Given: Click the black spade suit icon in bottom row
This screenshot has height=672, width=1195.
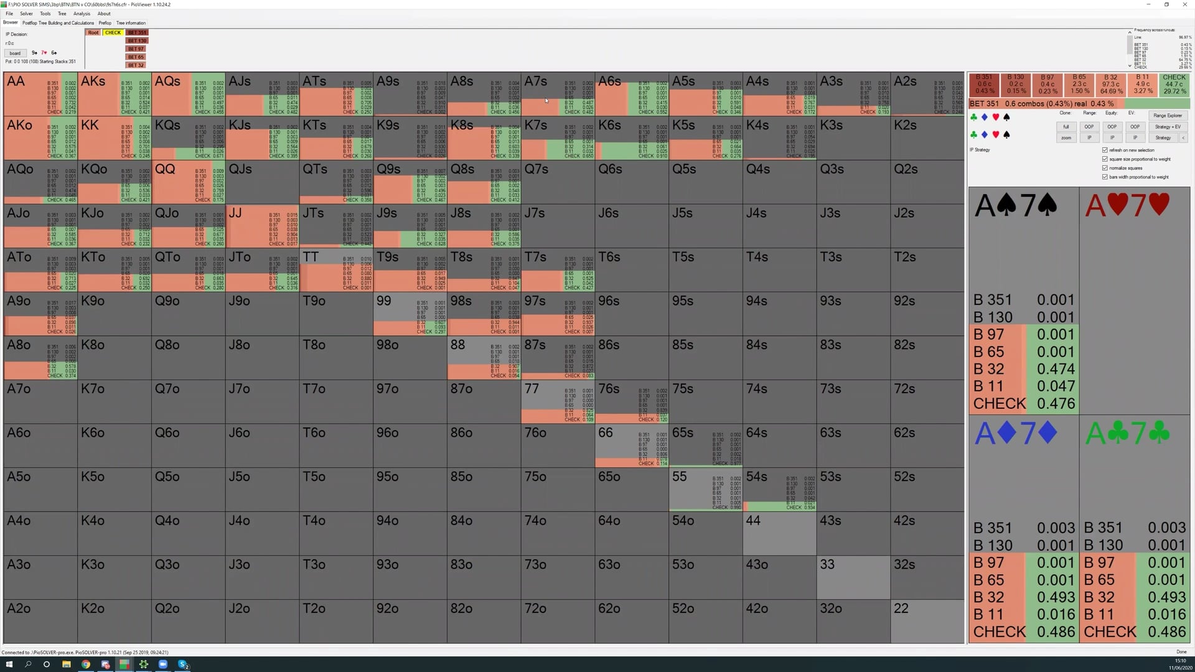Looking at the screenshot, I should pyautogui.click(x=1006, y=134).
